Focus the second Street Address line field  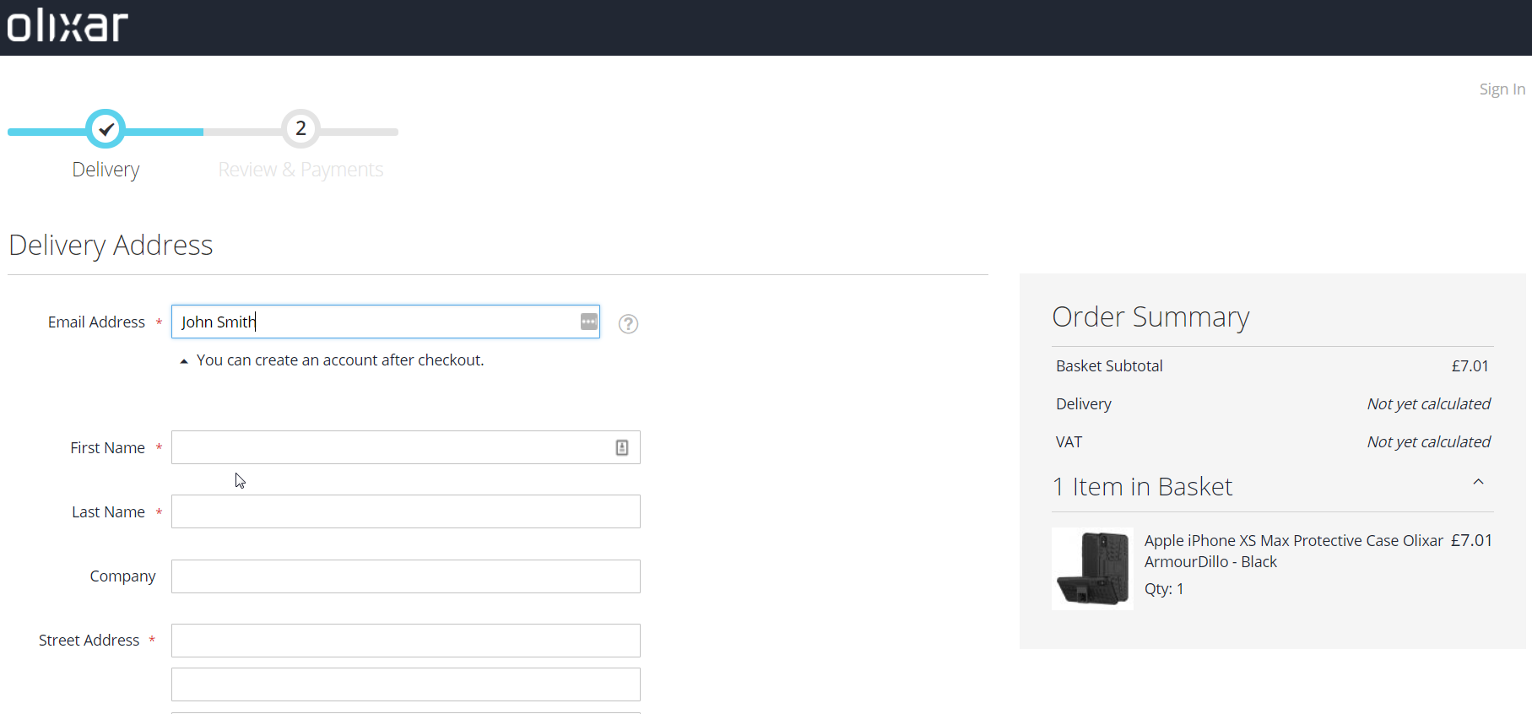click(x=406, y=684)
